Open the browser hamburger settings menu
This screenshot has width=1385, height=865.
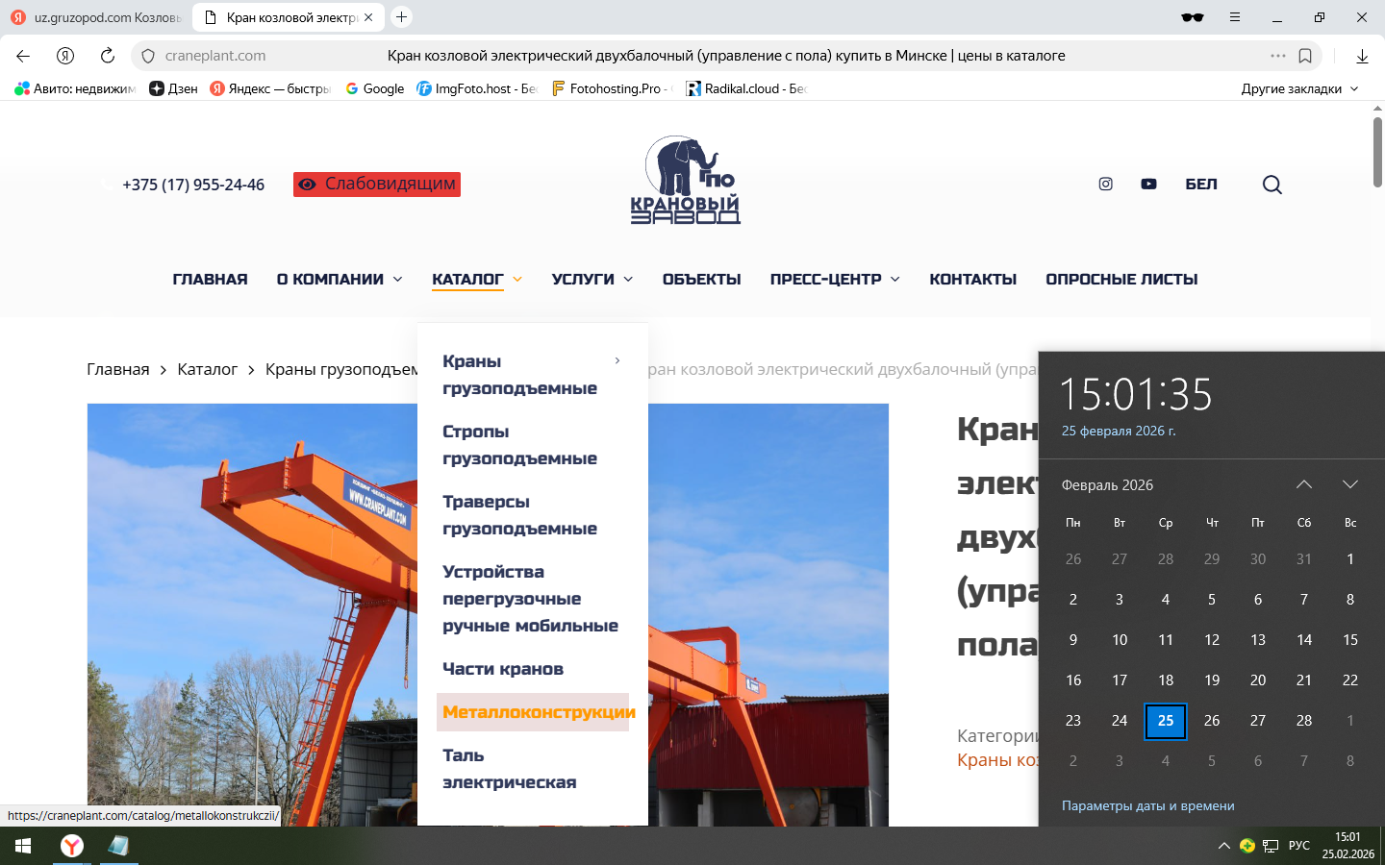[x=1235, y=17]
